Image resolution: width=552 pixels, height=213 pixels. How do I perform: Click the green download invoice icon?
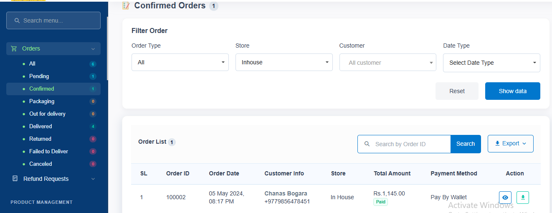(523, 197)
